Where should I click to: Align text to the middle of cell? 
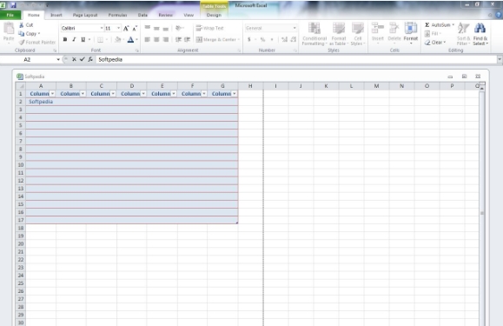click(156, 28)
